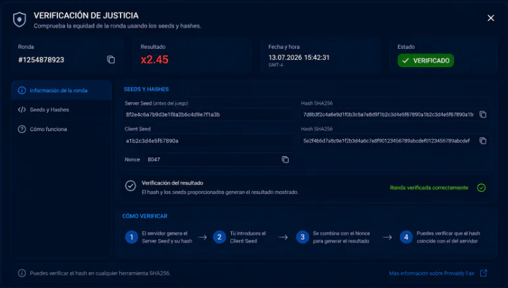Copy the Client Seed SHA256 hash

tap(483, 140)
